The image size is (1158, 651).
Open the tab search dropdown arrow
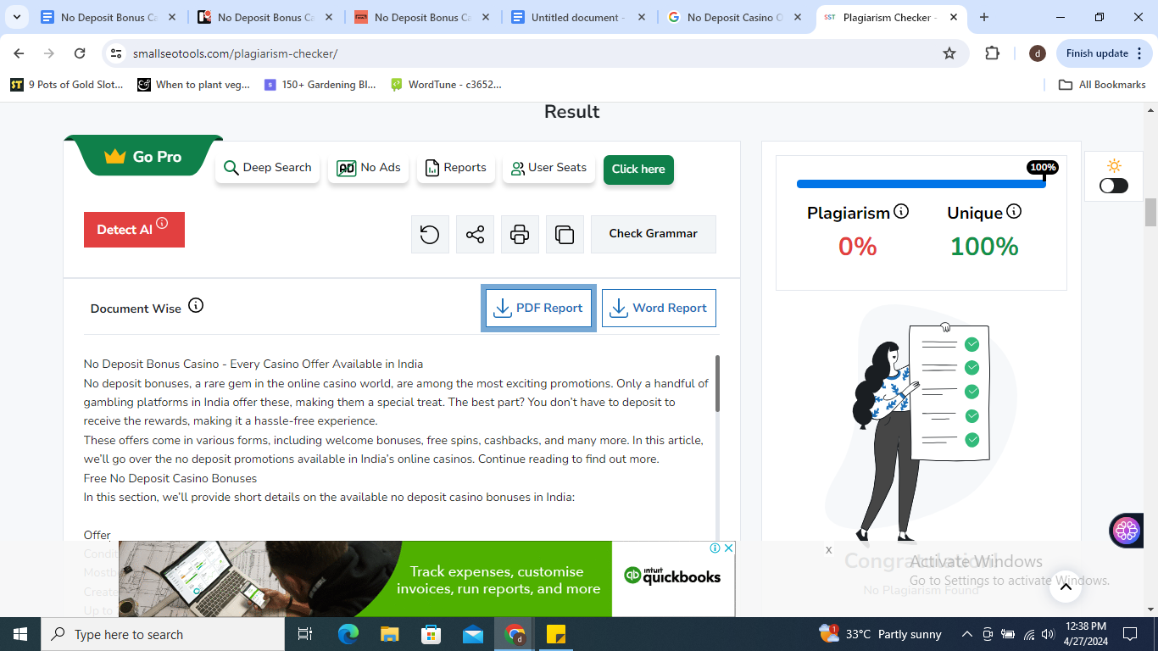pos(17,17)
